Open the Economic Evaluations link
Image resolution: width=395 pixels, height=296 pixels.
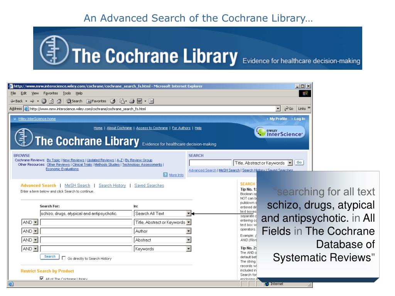click(62, 169)
